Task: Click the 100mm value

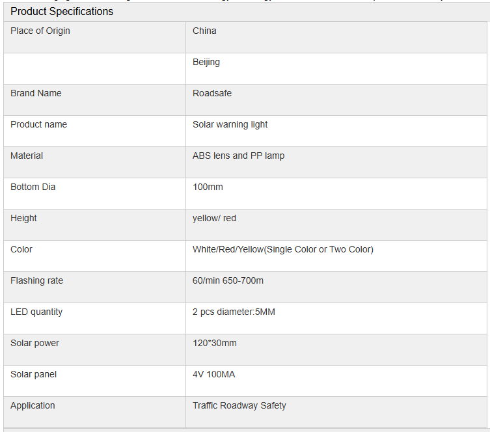Action: (x=208, y=187)
